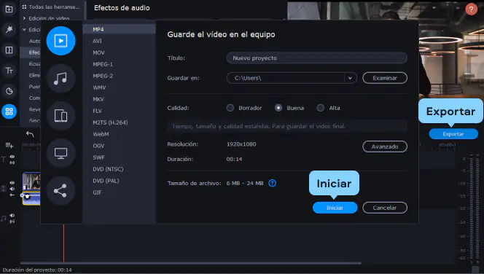Screen dimensions: 484x274
Task: Open Todas las herramientas list
Action: (51, 7)
